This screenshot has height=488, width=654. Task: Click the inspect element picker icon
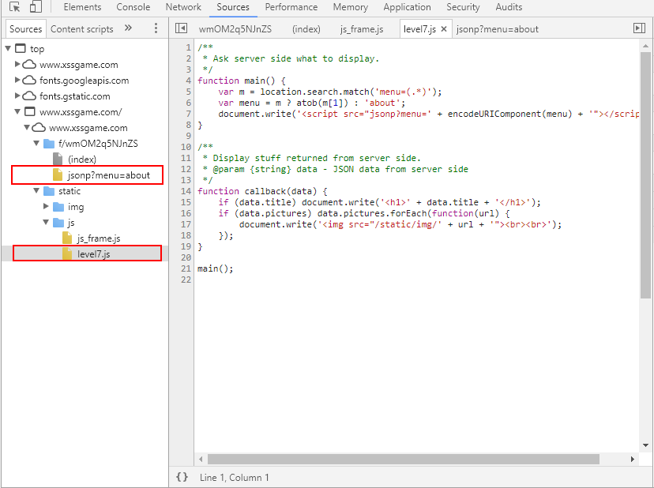[x=14, y=7]
